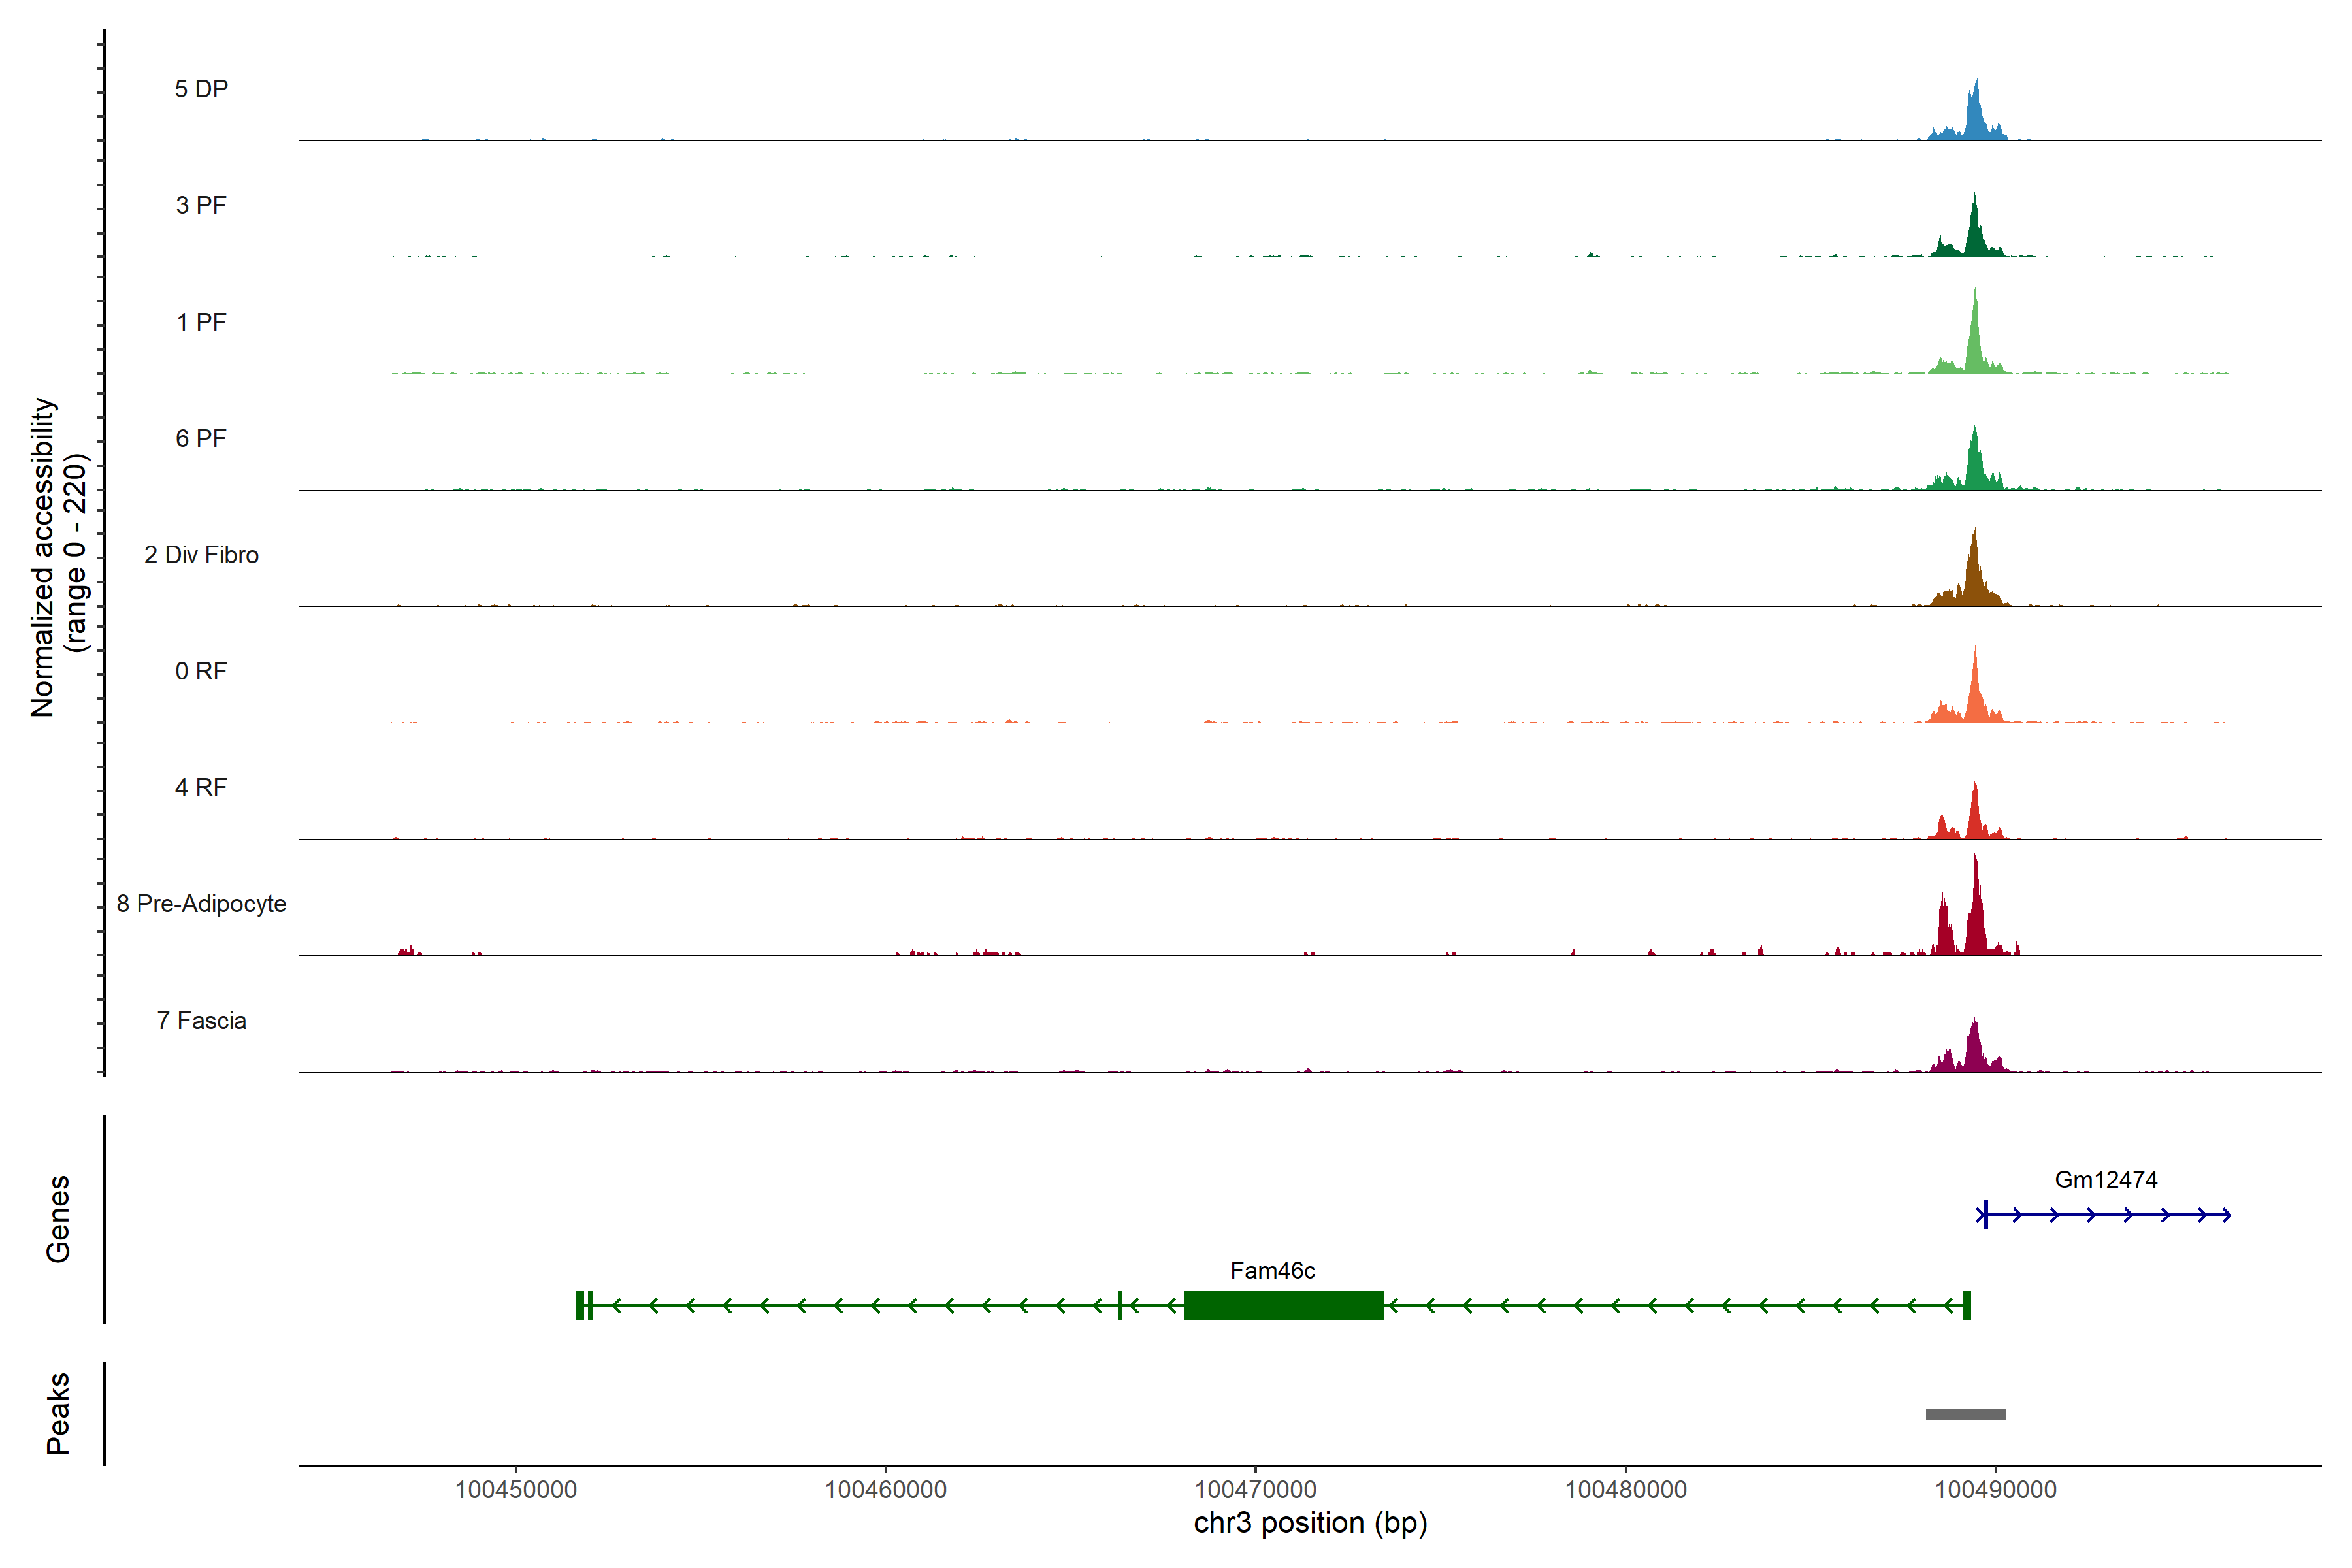Select the 2 Div Fibro label
Screen dimensions: 2352x1568
[201, 555]
